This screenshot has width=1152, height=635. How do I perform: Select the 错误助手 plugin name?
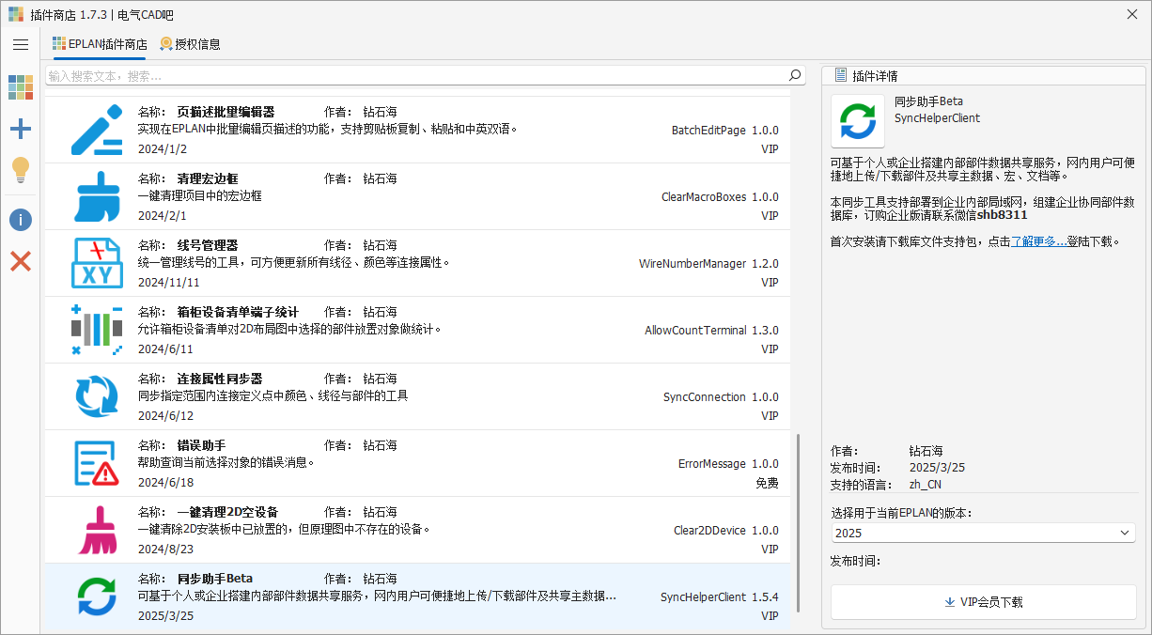pos(201,445)
